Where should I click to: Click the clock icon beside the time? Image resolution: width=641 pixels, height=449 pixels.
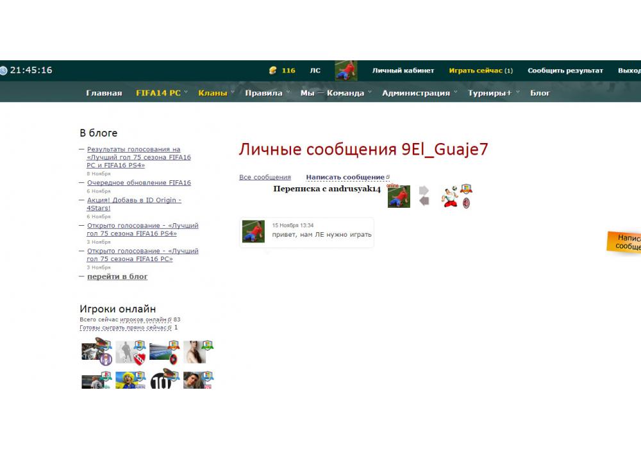point(4,71)
